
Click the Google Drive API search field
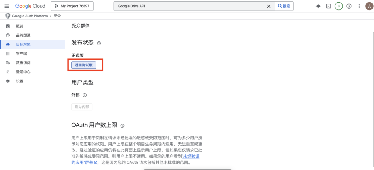190,6
